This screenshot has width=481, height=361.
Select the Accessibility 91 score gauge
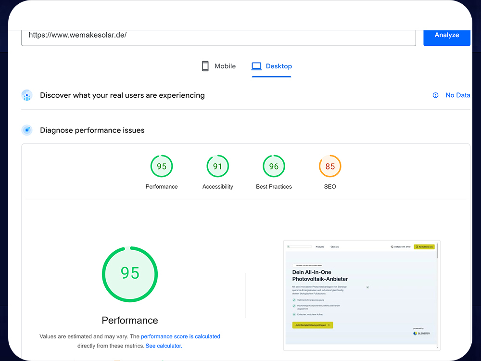pyautogui.click(x=217, y=167)
